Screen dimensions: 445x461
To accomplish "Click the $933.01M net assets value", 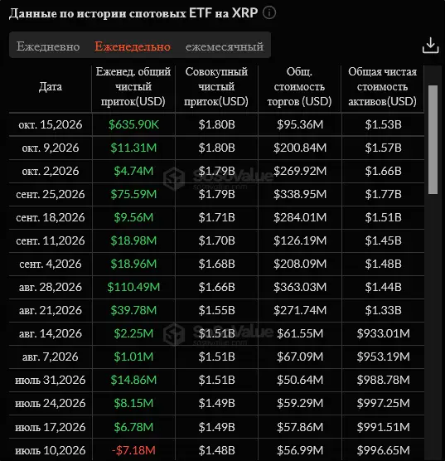I will [384, 333].
